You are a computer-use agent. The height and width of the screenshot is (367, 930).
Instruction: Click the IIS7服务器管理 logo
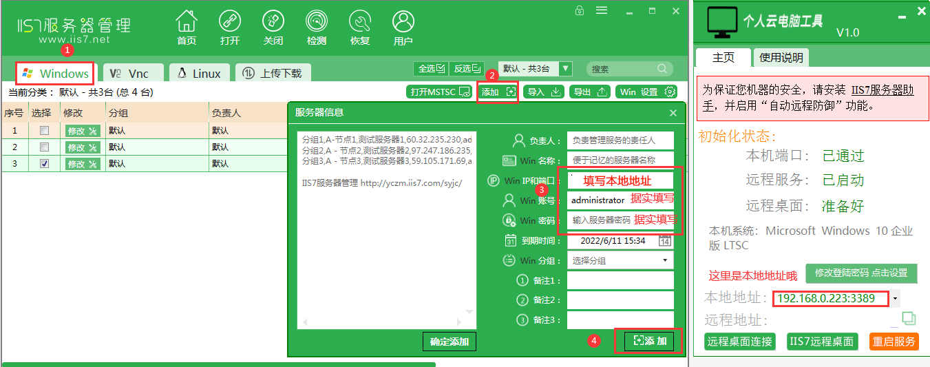tap(74, 30)
